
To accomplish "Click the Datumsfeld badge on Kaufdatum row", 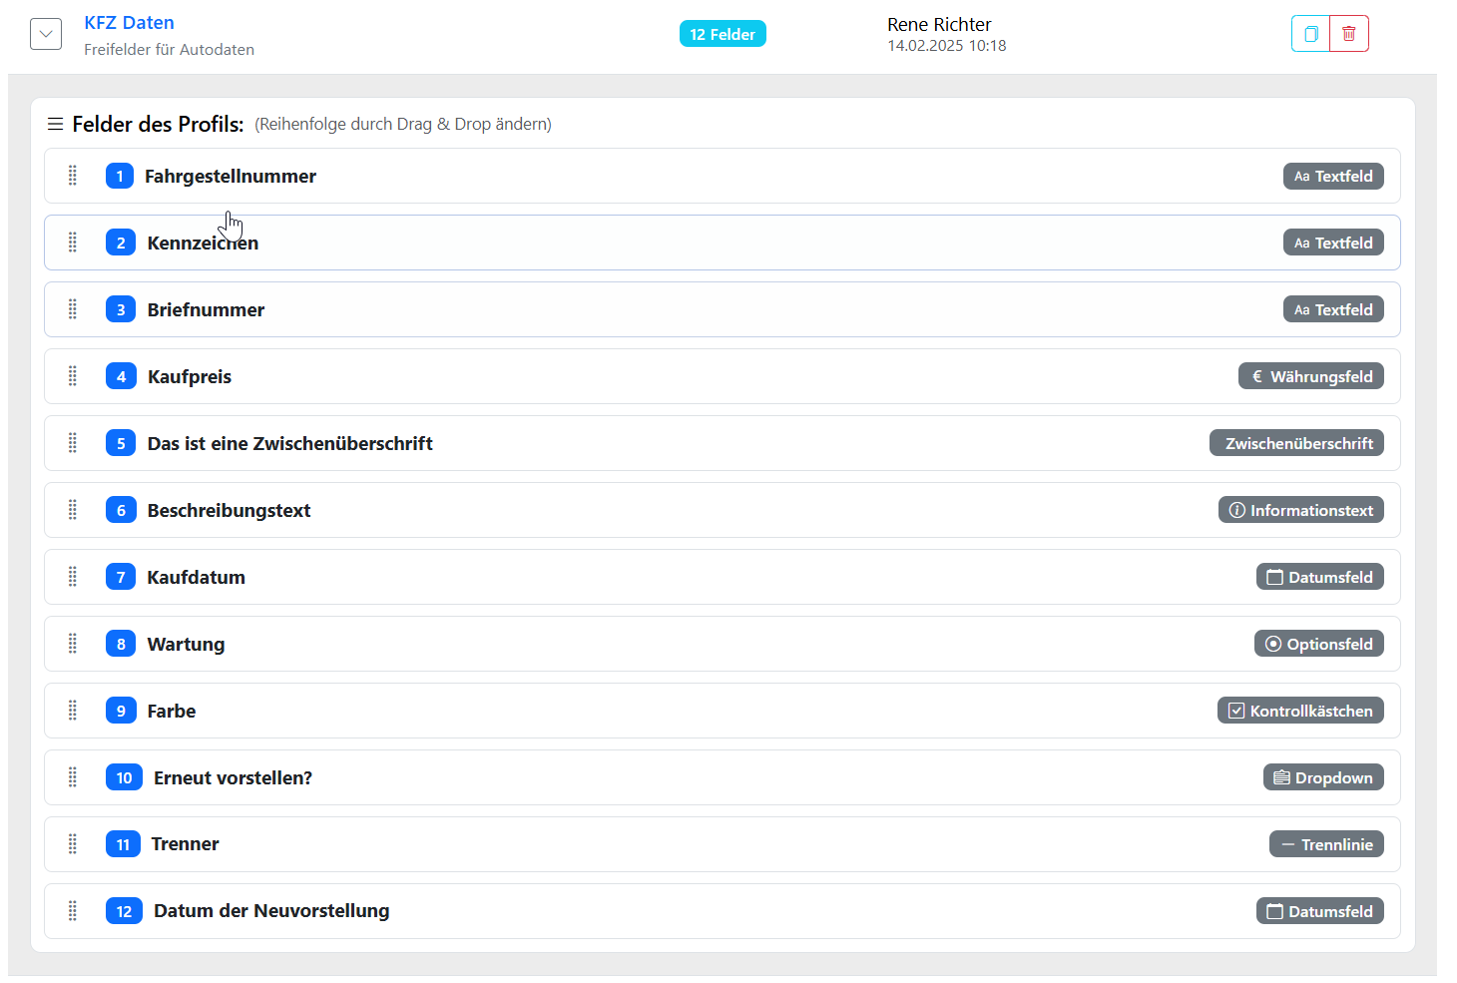I will pos(1319,577).
